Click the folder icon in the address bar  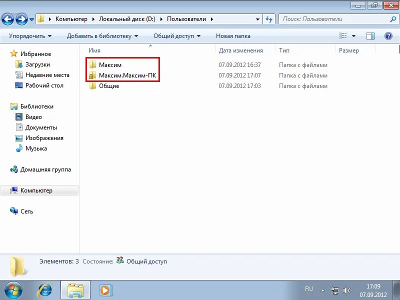coord(40,19)
